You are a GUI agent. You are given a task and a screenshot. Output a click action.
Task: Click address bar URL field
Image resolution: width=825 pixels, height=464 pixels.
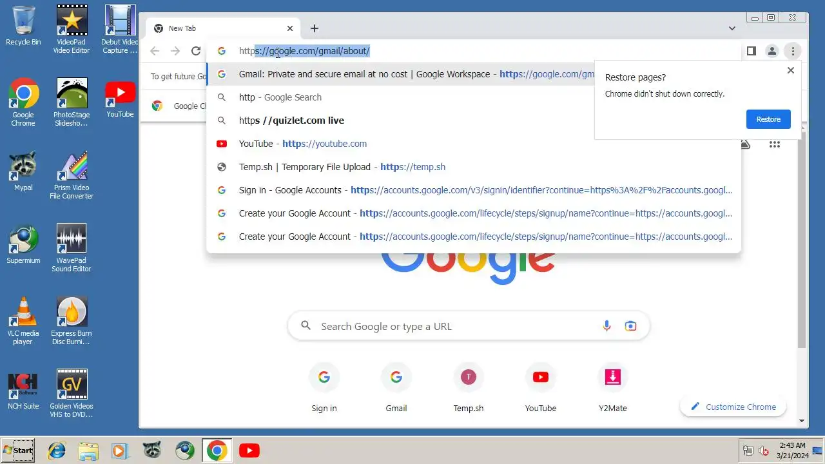[x=474, y=51]
